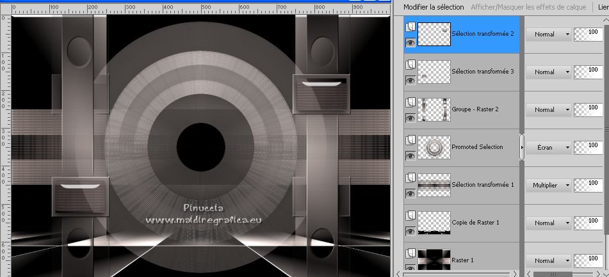Screen dimensions: 609x277
Task: Open blend mode dropdown for Sélection transformée 2
Action: point(548,34)
